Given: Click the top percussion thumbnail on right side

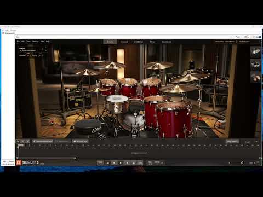Looking at the screenshot, I should [255, 52].
